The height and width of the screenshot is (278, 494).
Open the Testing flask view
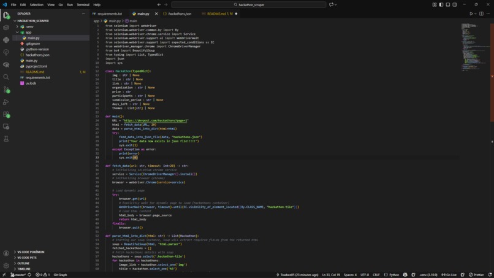coord(6,139)
